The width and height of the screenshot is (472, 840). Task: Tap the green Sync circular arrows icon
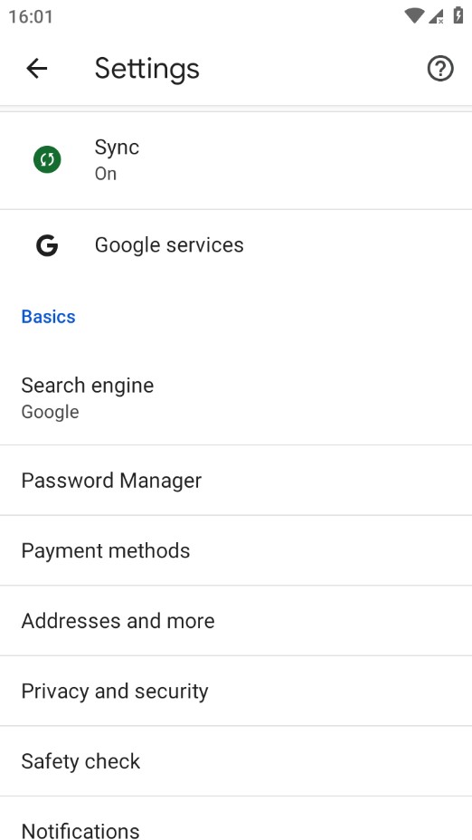(x=47, y=159)
